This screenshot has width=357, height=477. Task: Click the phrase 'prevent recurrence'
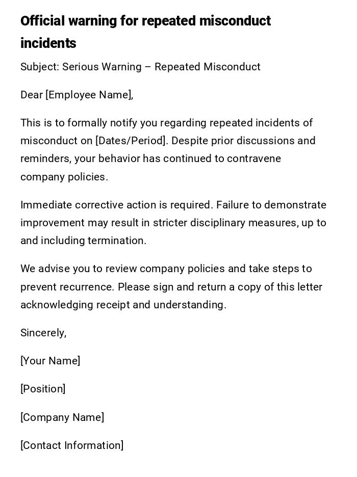[66, 287]
